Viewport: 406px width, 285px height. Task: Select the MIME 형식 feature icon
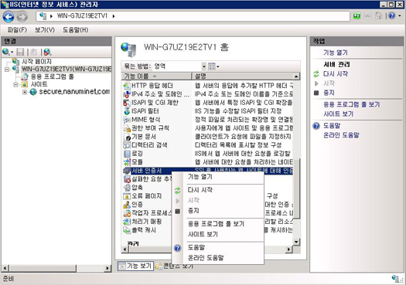click(127, 120)
